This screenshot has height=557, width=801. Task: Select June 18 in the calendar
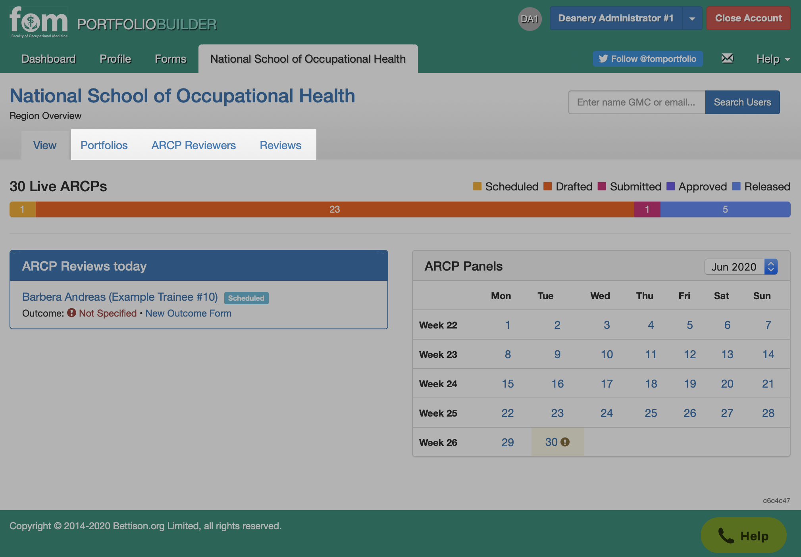tap(651, 384)
